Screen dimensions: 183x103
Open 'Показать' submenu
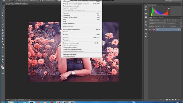(81, 32)
